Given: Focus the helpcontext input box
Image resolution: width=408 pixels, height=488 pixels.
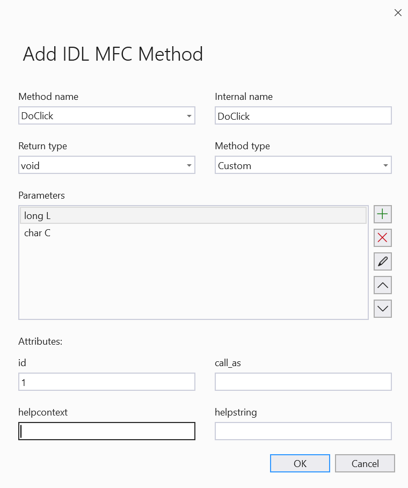Looking at the screenshot, I should point(106,431).
